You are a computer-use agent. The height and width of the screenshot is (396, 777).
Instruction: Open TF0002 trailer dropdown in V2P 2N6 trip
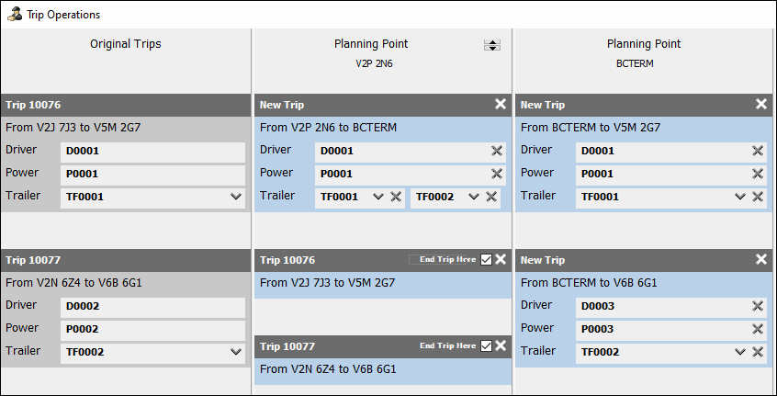(x=474, y=197)
